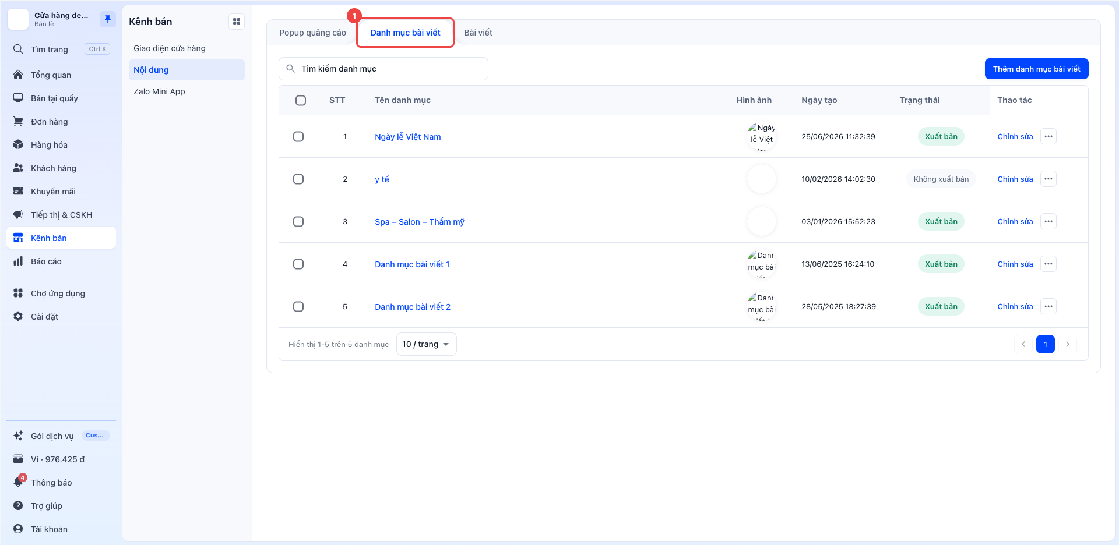Click grid layout icon next to Kênh bán
This screenshot has height=545, width=1119.
click(237, 22)
